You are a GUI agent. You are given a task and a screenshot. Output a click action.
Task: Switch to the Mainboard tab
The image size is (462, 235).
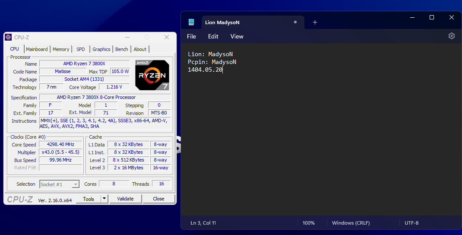(x=37, y=49)
